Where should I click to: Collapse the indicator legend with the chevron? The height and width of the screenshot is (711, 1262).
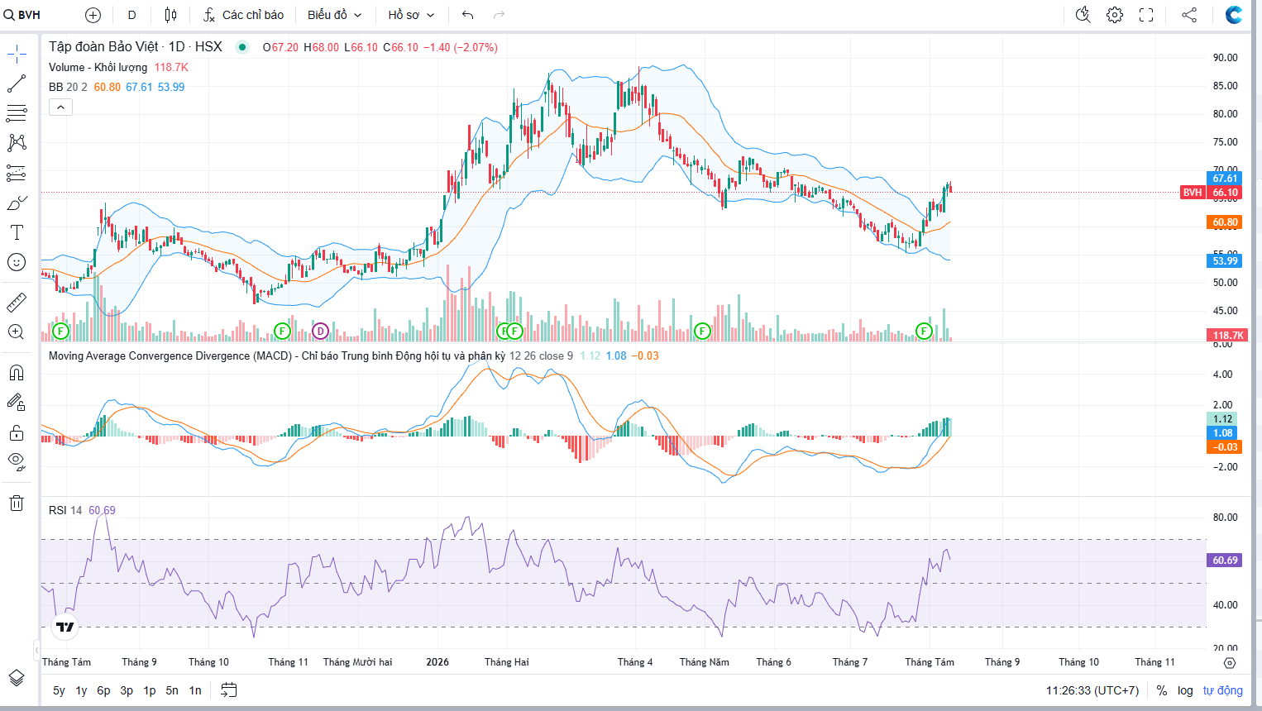pyautogui.click(x=60, y=107)
